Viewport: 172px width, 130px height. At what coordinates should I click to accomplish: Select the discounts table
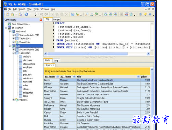click(x=28, y=60)
